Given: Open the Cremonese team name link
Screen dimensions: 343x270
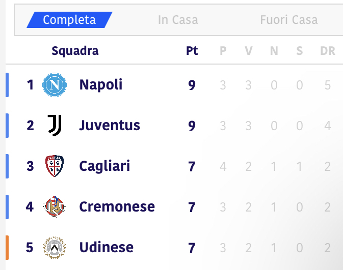Looking at the screenshot, I should click(x=117, y=207).
